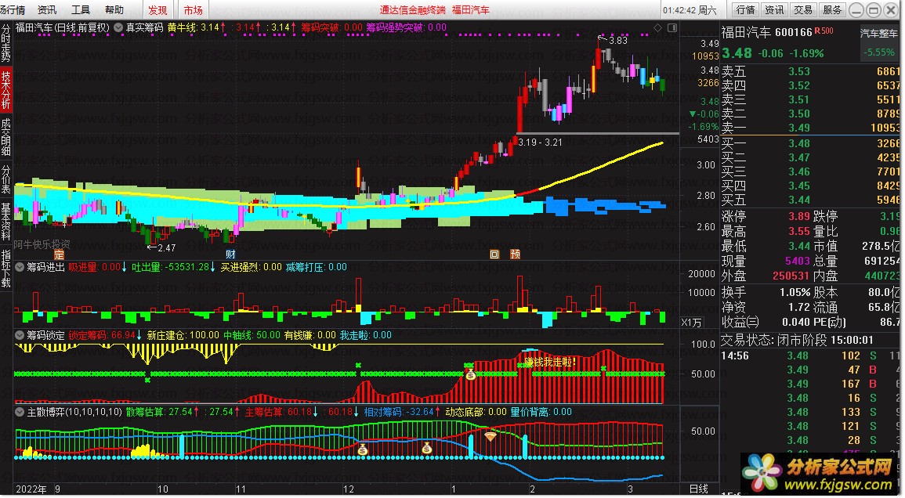Click the 定 event marker below chart

(x=59, y=254)
